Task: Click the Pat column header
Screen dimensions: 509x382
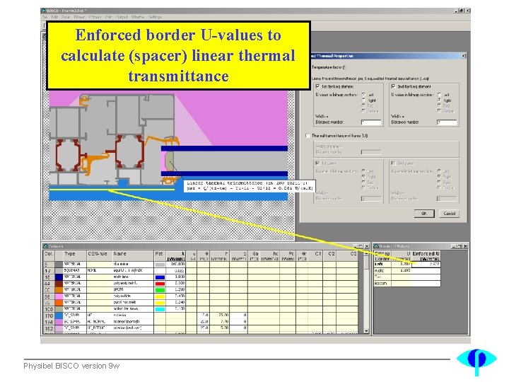Action: [x=160, y=255]
